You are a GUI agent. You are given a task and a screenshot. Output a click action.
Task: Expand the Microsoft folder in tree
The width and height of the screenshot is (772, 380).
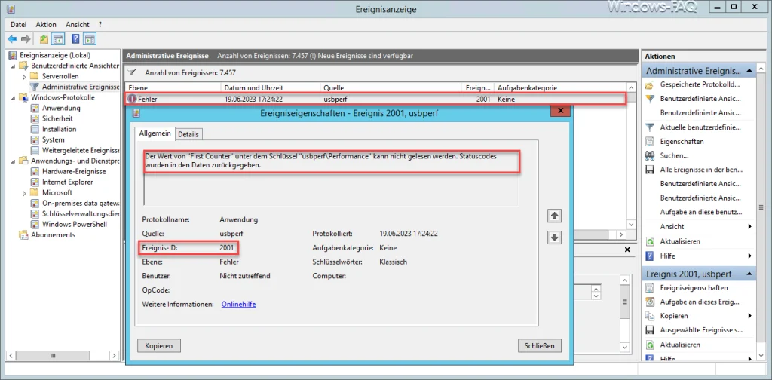tap(24, 193)
